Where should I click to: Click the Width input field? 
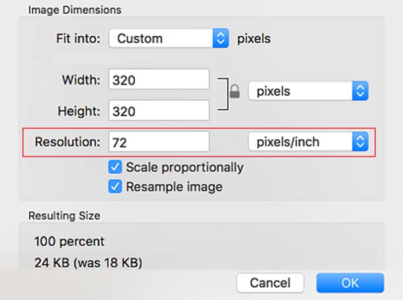point(159,80)
